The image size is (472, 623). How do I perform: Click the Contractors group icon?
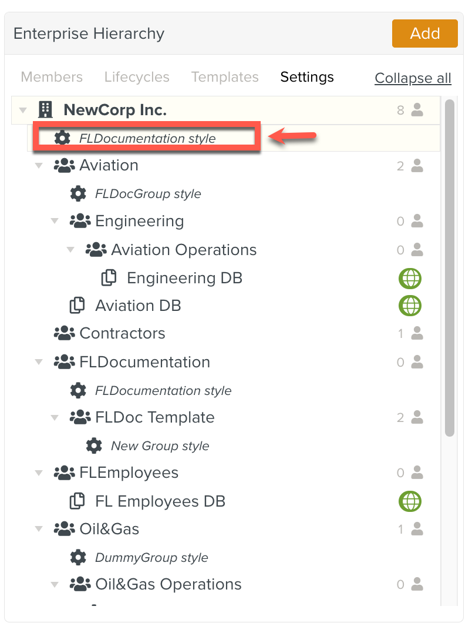[64, 333]
